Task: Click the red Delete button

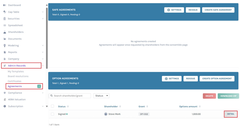Action: coord(209,96)
